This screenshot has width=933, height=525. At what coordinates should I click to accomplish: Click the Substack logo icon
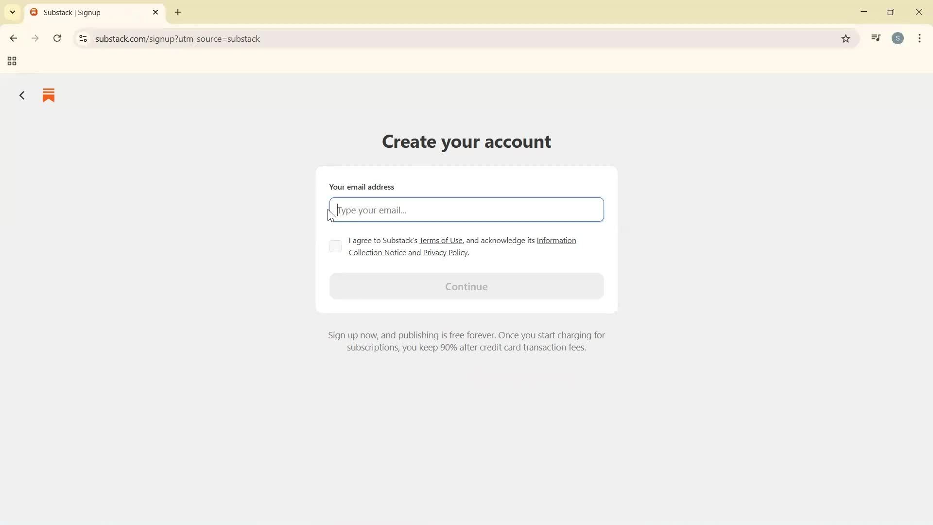click(48, 95)
